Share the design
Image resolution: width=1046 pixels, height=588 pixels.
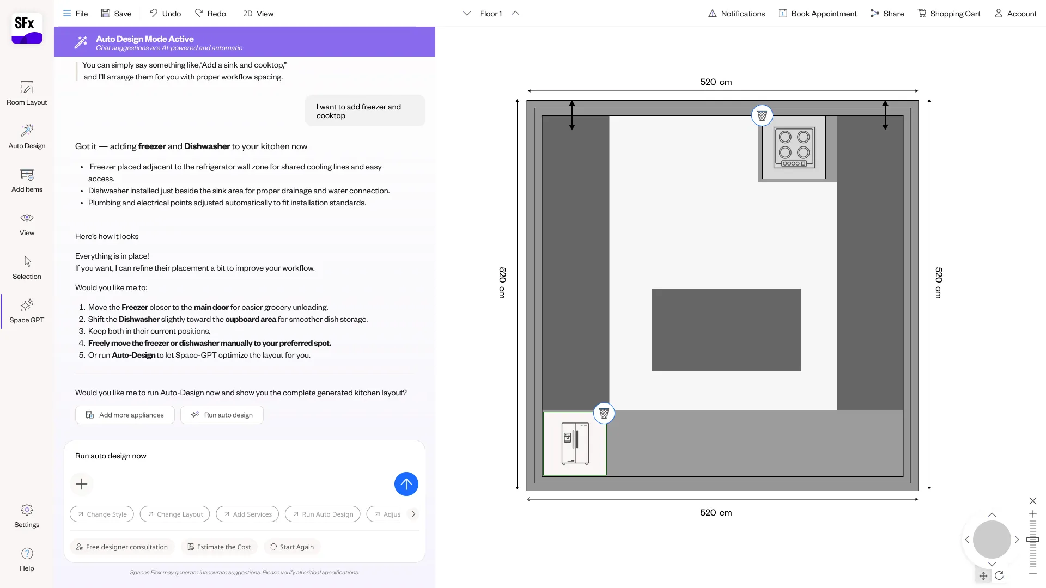[x=887, y=13]
